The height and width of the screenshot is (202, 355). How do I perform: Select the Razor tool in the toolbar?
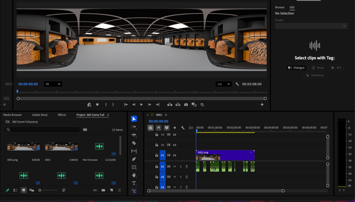134,143
